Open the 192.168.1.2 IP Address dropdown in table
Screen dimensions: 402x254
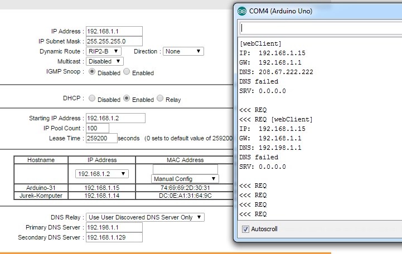(102, 174)
